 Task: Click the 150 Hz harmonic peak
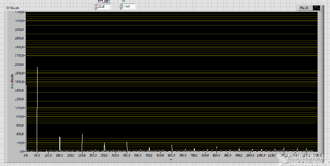(x=60, y=144)
